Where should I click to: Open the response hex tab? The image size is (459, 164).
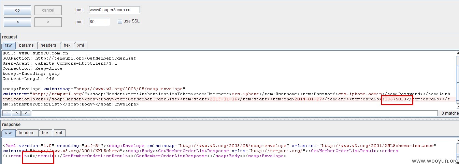45,133
